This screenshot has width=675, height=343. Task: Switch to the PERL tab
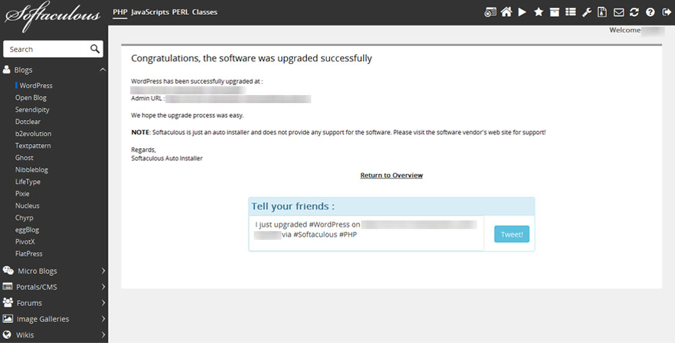[x=180, y=12]
